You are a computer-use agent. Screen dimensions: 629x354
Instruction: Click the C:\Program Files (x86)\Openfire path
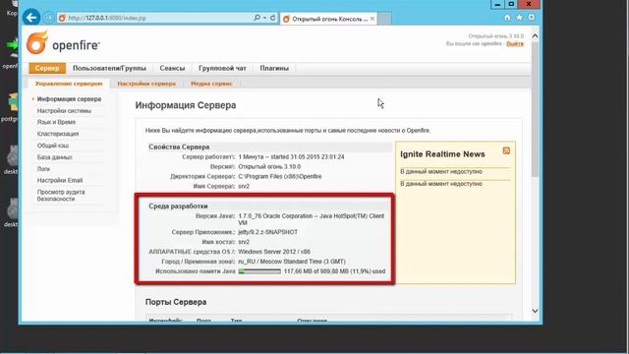[279, 177]
